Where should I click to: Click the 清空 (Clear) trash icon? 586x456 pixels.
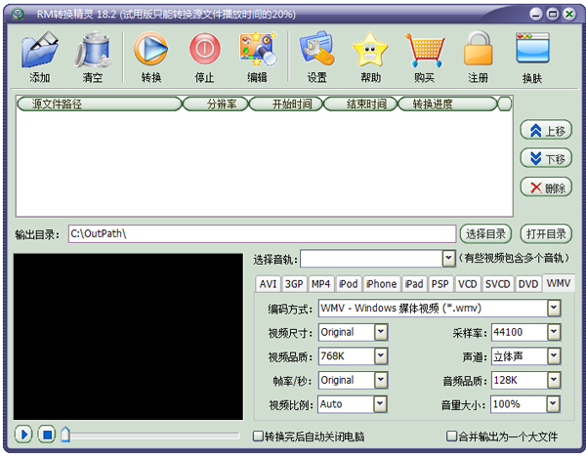pos(93,50)
